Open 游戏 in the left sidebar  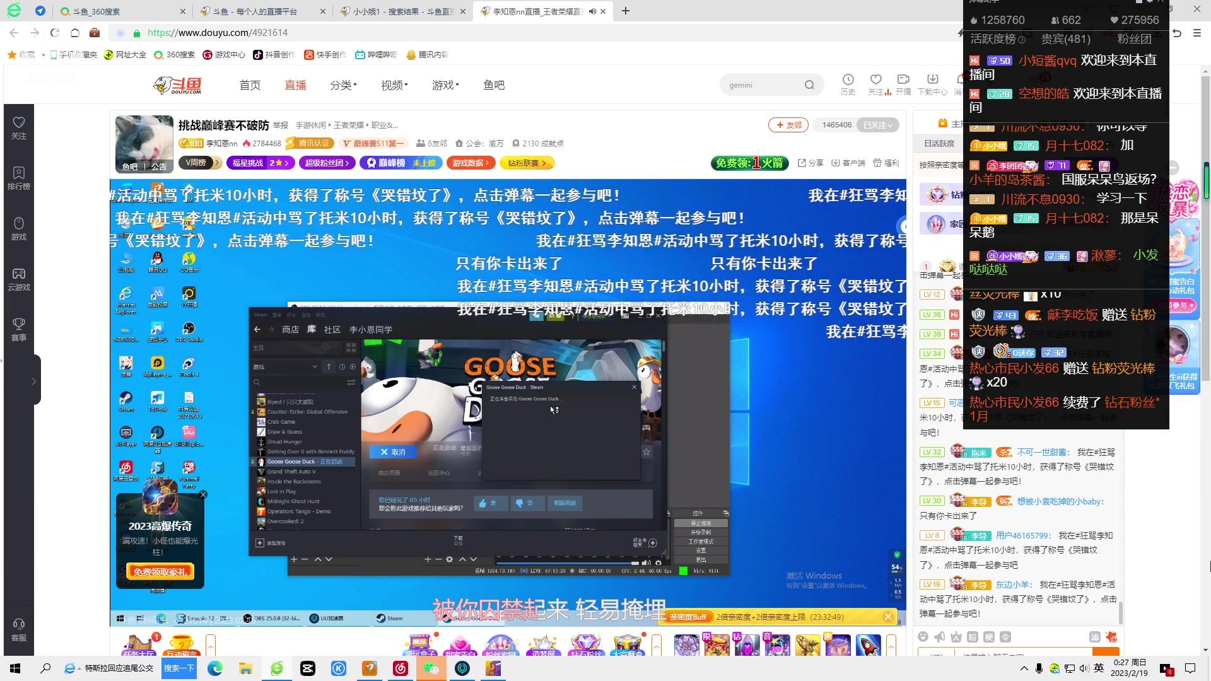tap(19, 229)
